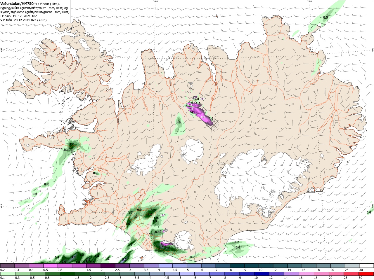Select the "3.5" rainfall value on south coast
Viewport: 374px width, 280px height.
coord(161,247)
